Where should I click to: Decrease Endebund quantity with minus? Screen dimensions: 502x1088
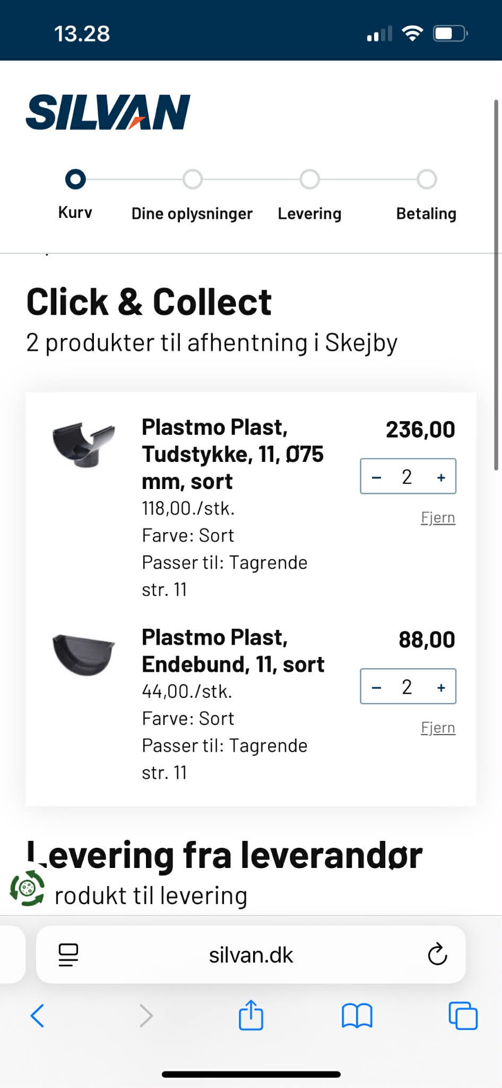click(377, 687)
